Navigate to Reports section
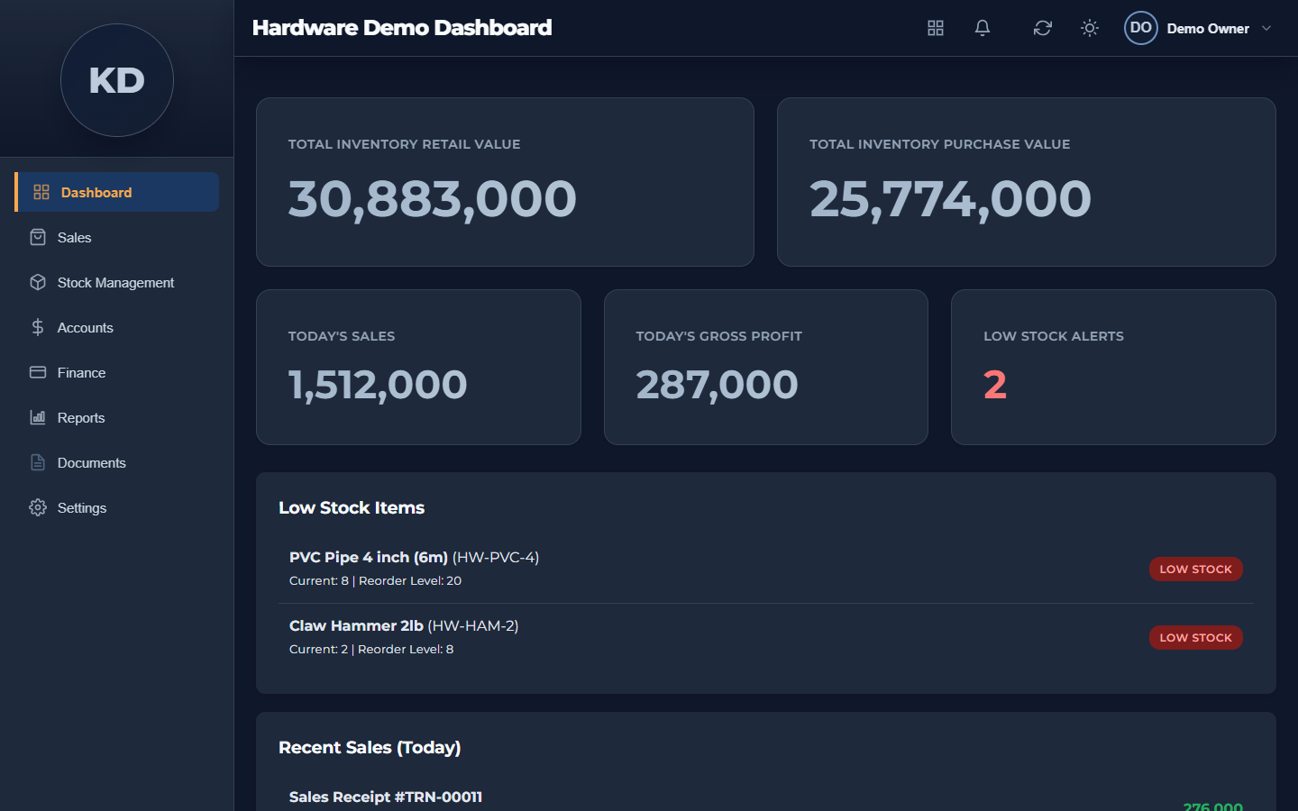 [x=117, y=417]
